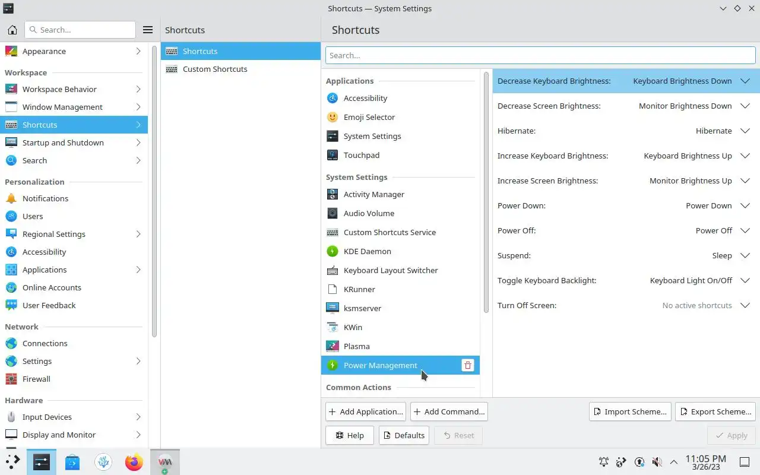This screenshot has height=475, width=760.
Task: Open Firefox from the taskbar
Action: (134, 462)
